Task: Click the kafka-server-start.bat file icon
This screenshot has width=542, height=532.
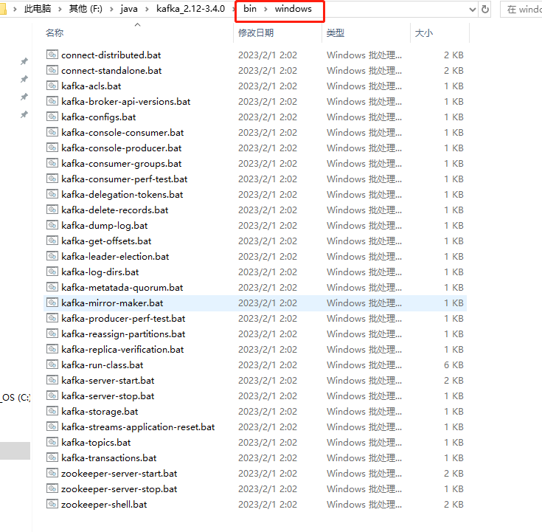Action: coord(52,380)
